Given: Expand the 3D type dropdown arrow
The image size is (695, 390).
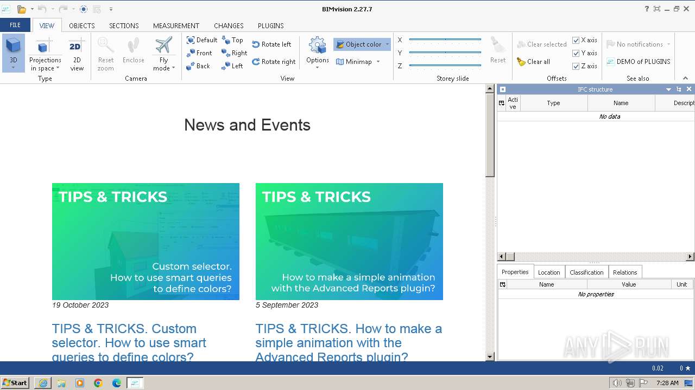Looking at the screenshot, I should [x=13, y=68].
